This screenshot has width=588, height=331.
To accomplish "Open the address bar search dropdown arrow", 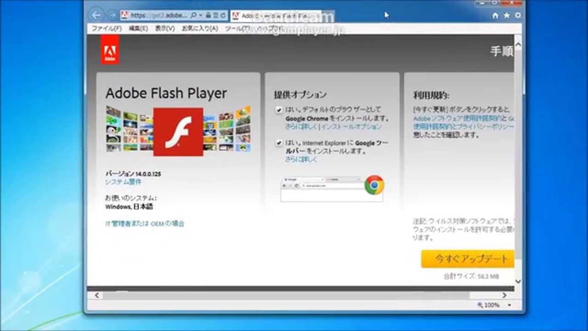I will pos(201,15).
